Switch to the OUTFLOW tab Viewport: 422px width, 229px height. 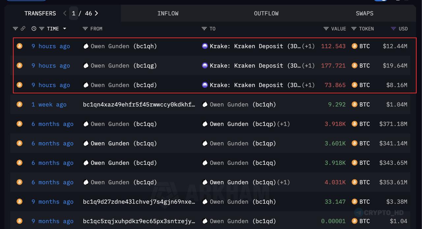point(266,13)
